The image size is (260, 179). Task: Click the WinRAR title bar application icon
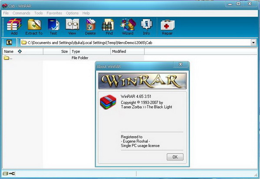(x=5, y=6)
